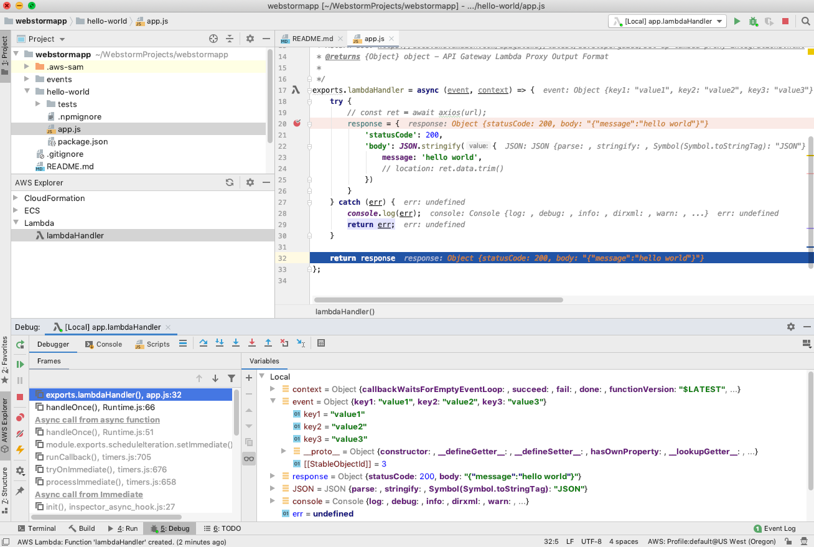Click Step Out debugger icon
This screenshot has width=814, height=547.
click(x=268, y=343)
